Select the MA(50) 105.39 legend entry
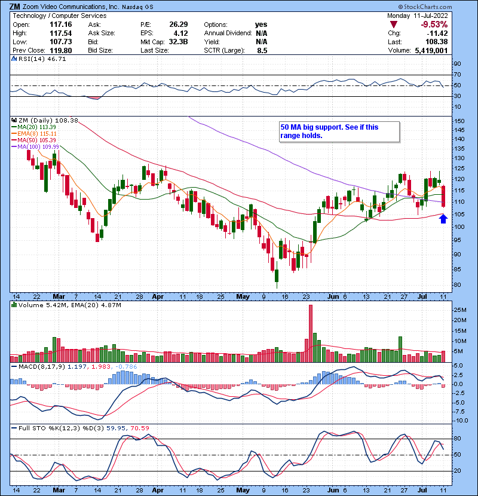 point(33,140)
